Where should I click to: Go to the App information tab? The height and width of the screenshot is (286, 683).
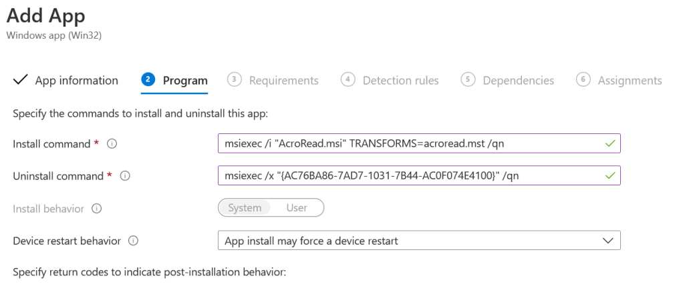76,81
